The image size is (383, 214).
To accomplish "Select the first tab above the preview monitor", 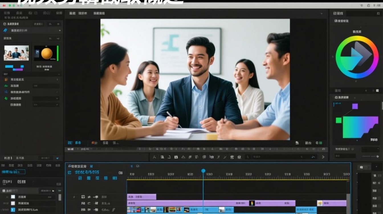I will (72, 13).
